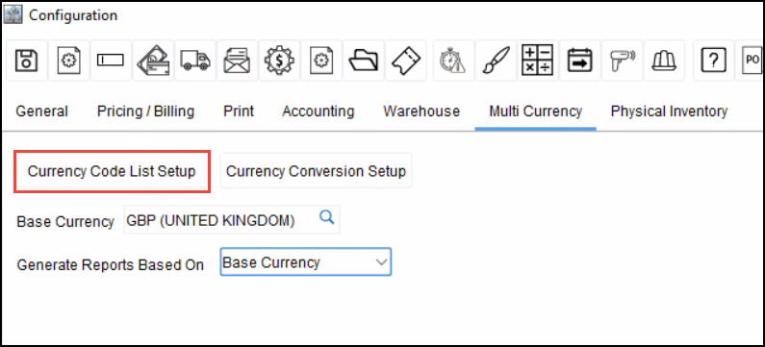This screenshot has height=347, width=765.
Task: Click the Base Currency label text
Action: [65, 222]
